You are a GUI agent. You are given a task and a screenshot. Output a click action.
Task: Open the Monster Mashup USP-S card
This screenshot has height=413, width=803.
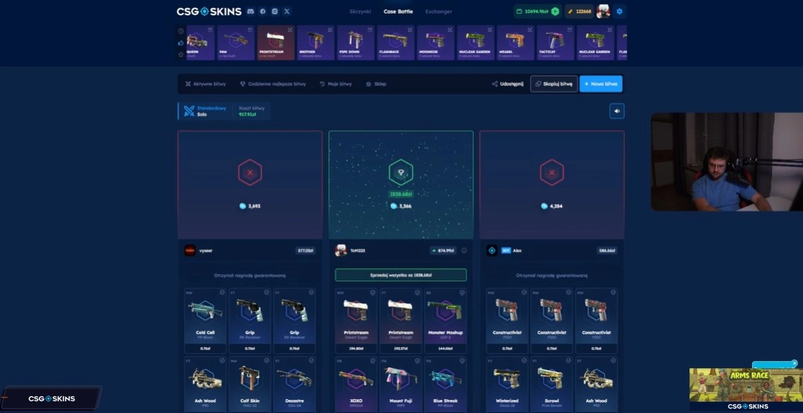point(446,321)
